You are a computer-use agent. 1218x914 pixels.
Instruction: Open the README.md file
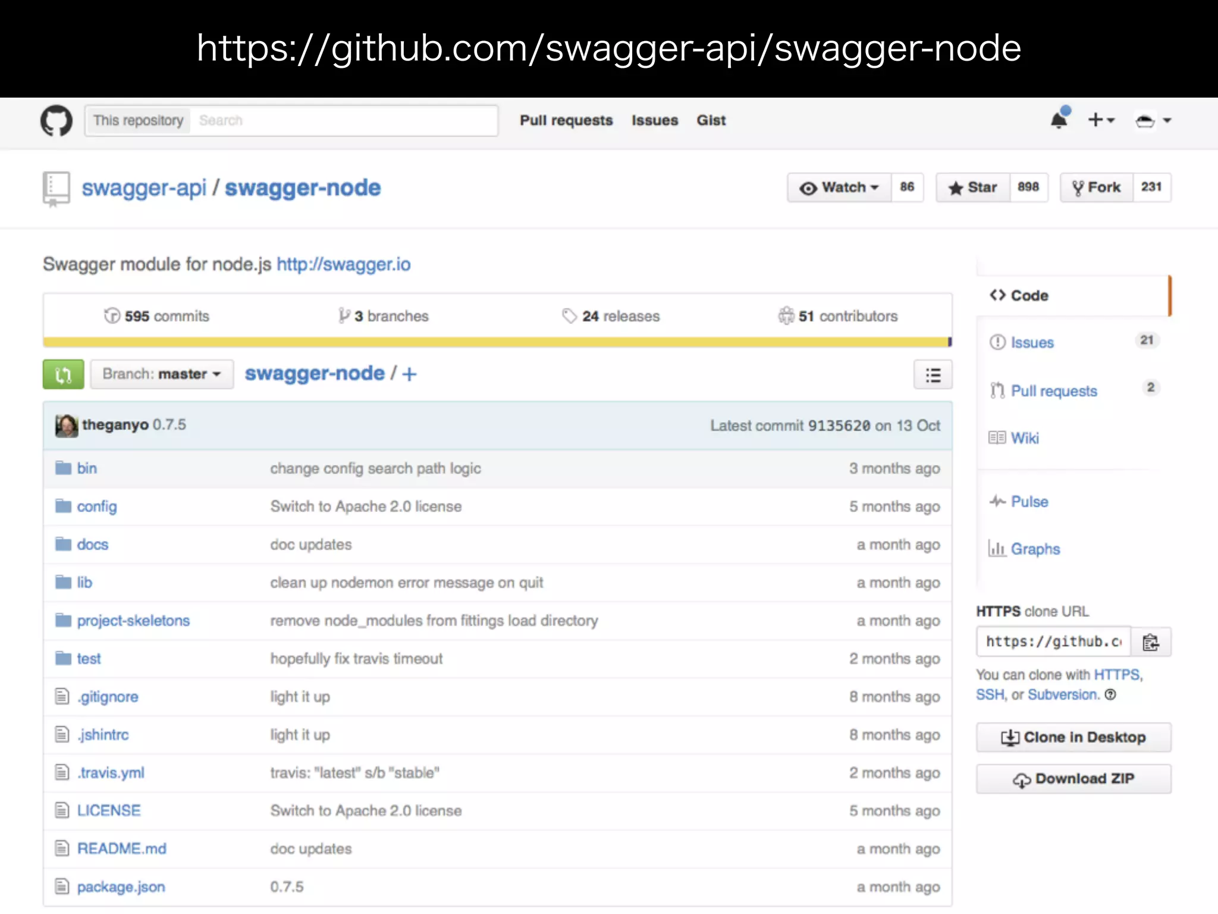point(122,849)
